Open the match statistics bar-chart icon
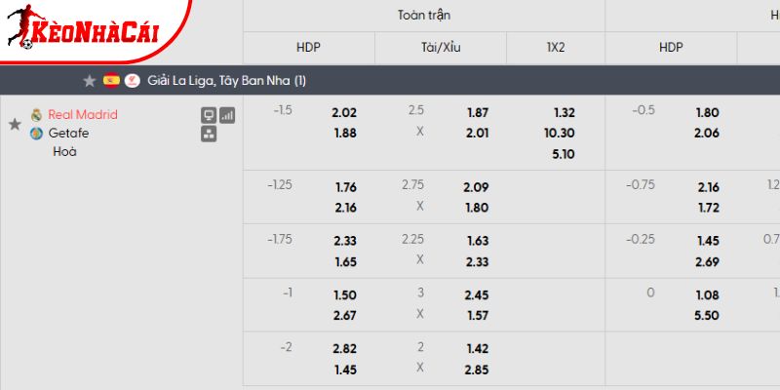Screen dimensions: 780x390 (227, 114)
